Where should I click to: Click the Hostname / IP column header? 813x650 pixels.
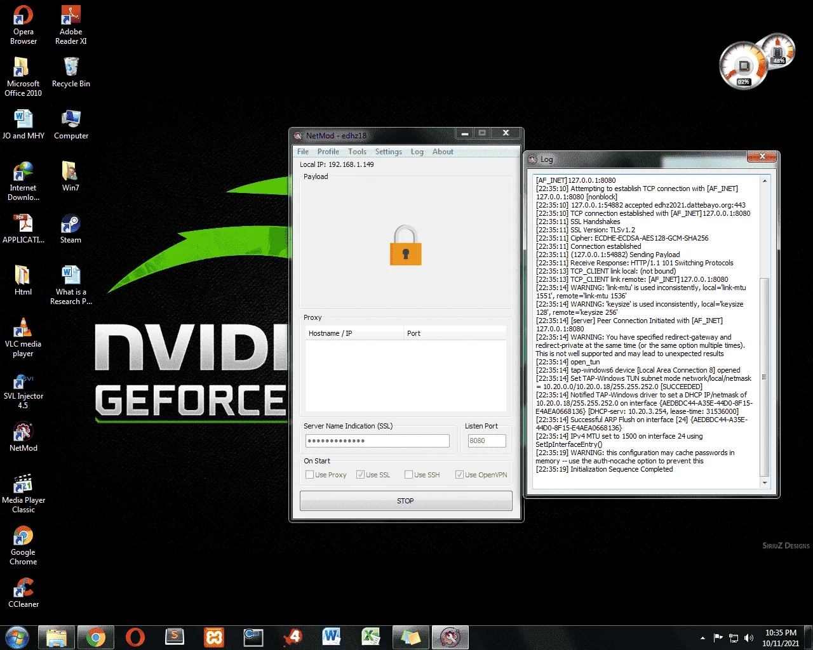pyautogui.click(x=354, y=333)
